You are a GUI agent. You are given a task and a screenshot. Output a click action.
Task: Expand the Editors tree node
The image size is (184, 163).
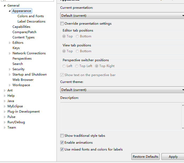(10, 43)
